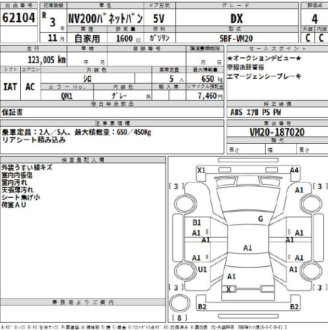Click the B1 marker on the car diagram
Image resolution: width=328 pixels, height=330 pixels.
[x=197, y=223]
